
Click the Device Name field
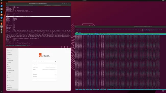click(x=44, y=61)
